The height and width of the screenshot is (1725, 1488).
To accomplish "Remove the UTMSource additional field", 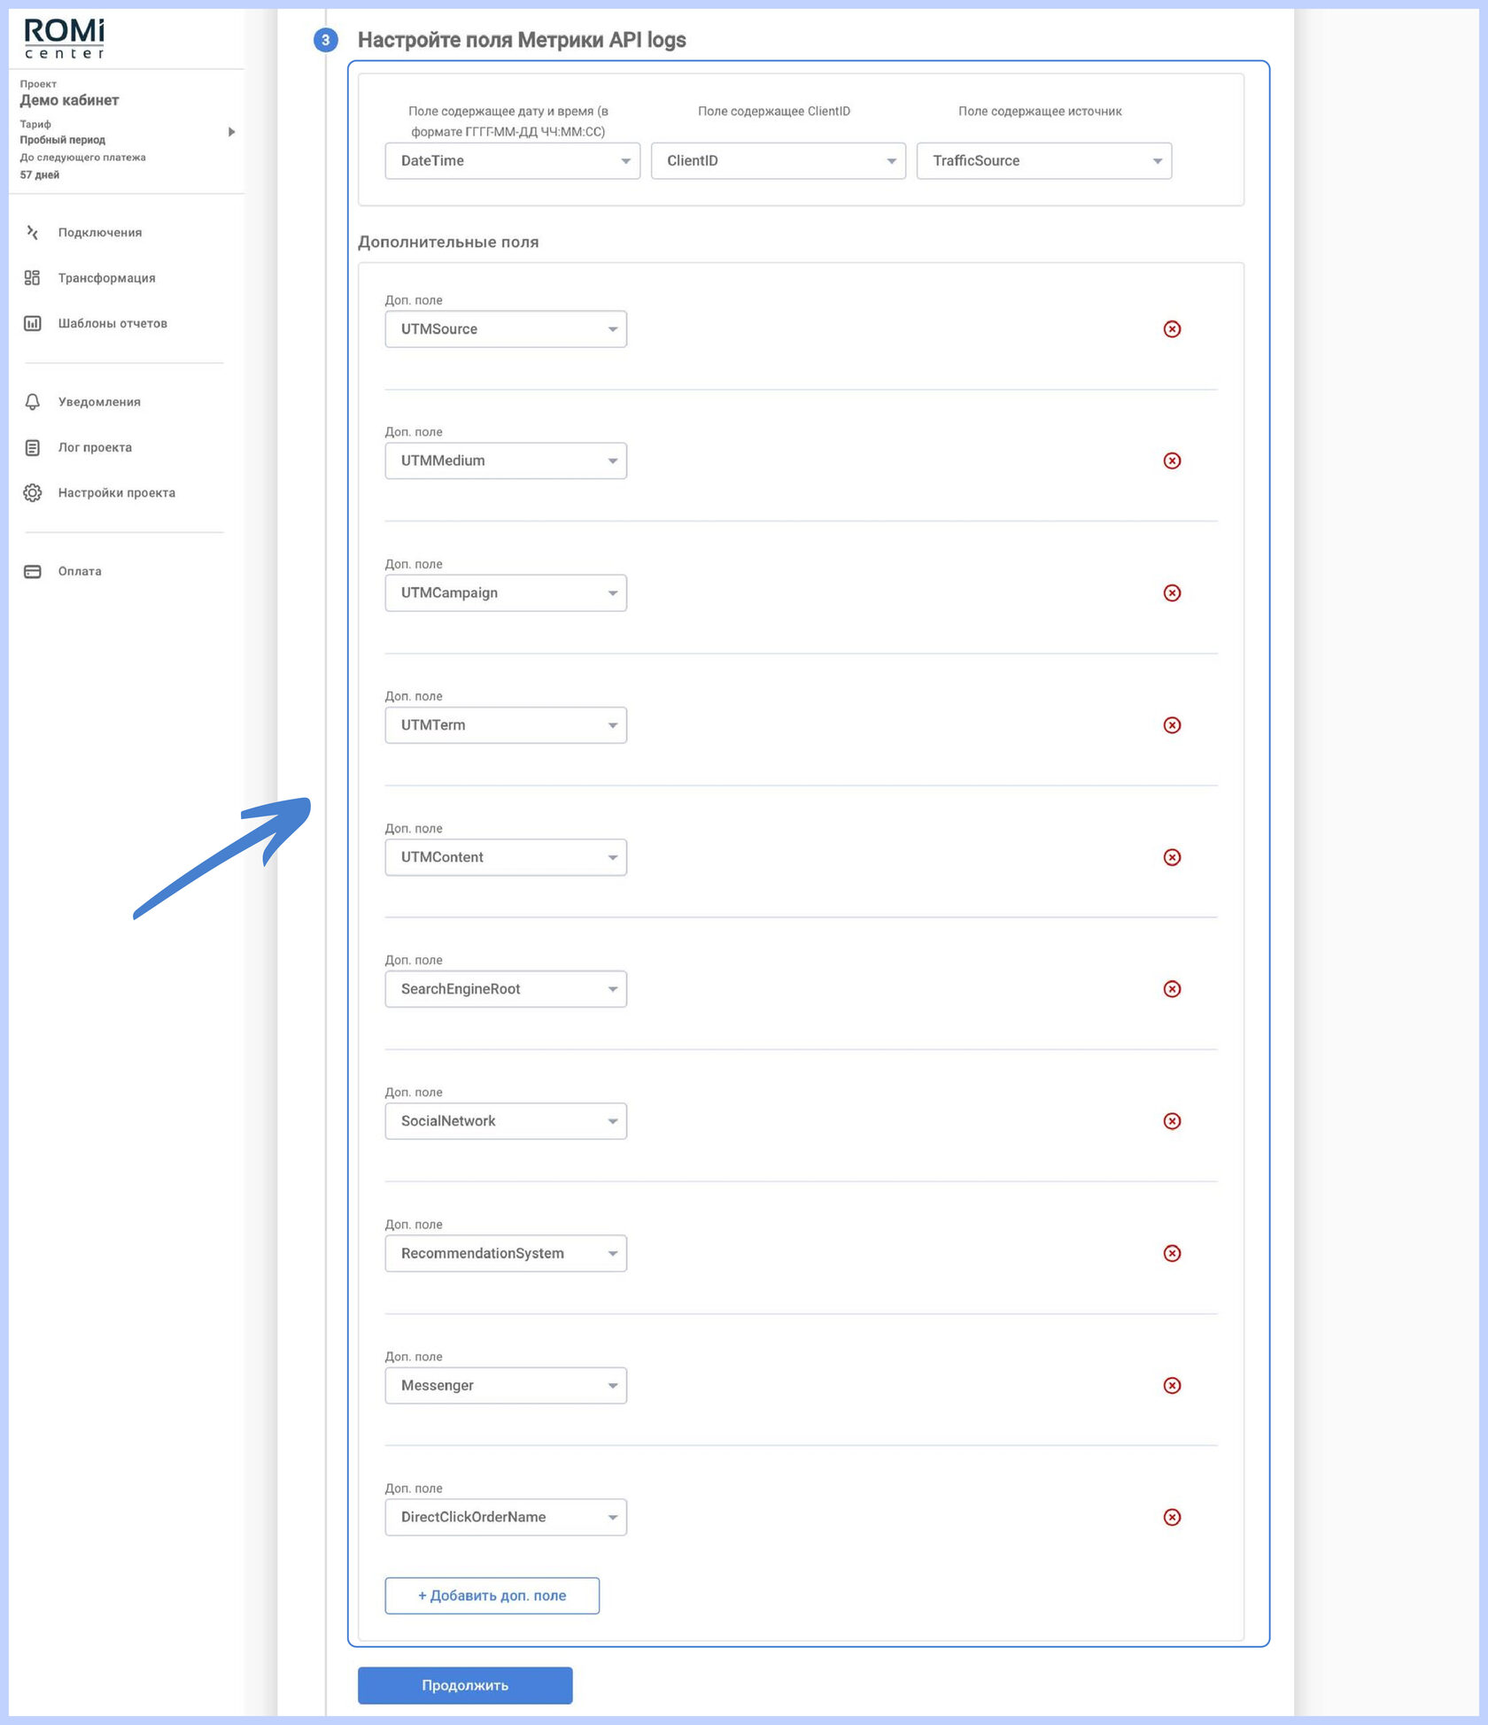I will point(1172,329).
